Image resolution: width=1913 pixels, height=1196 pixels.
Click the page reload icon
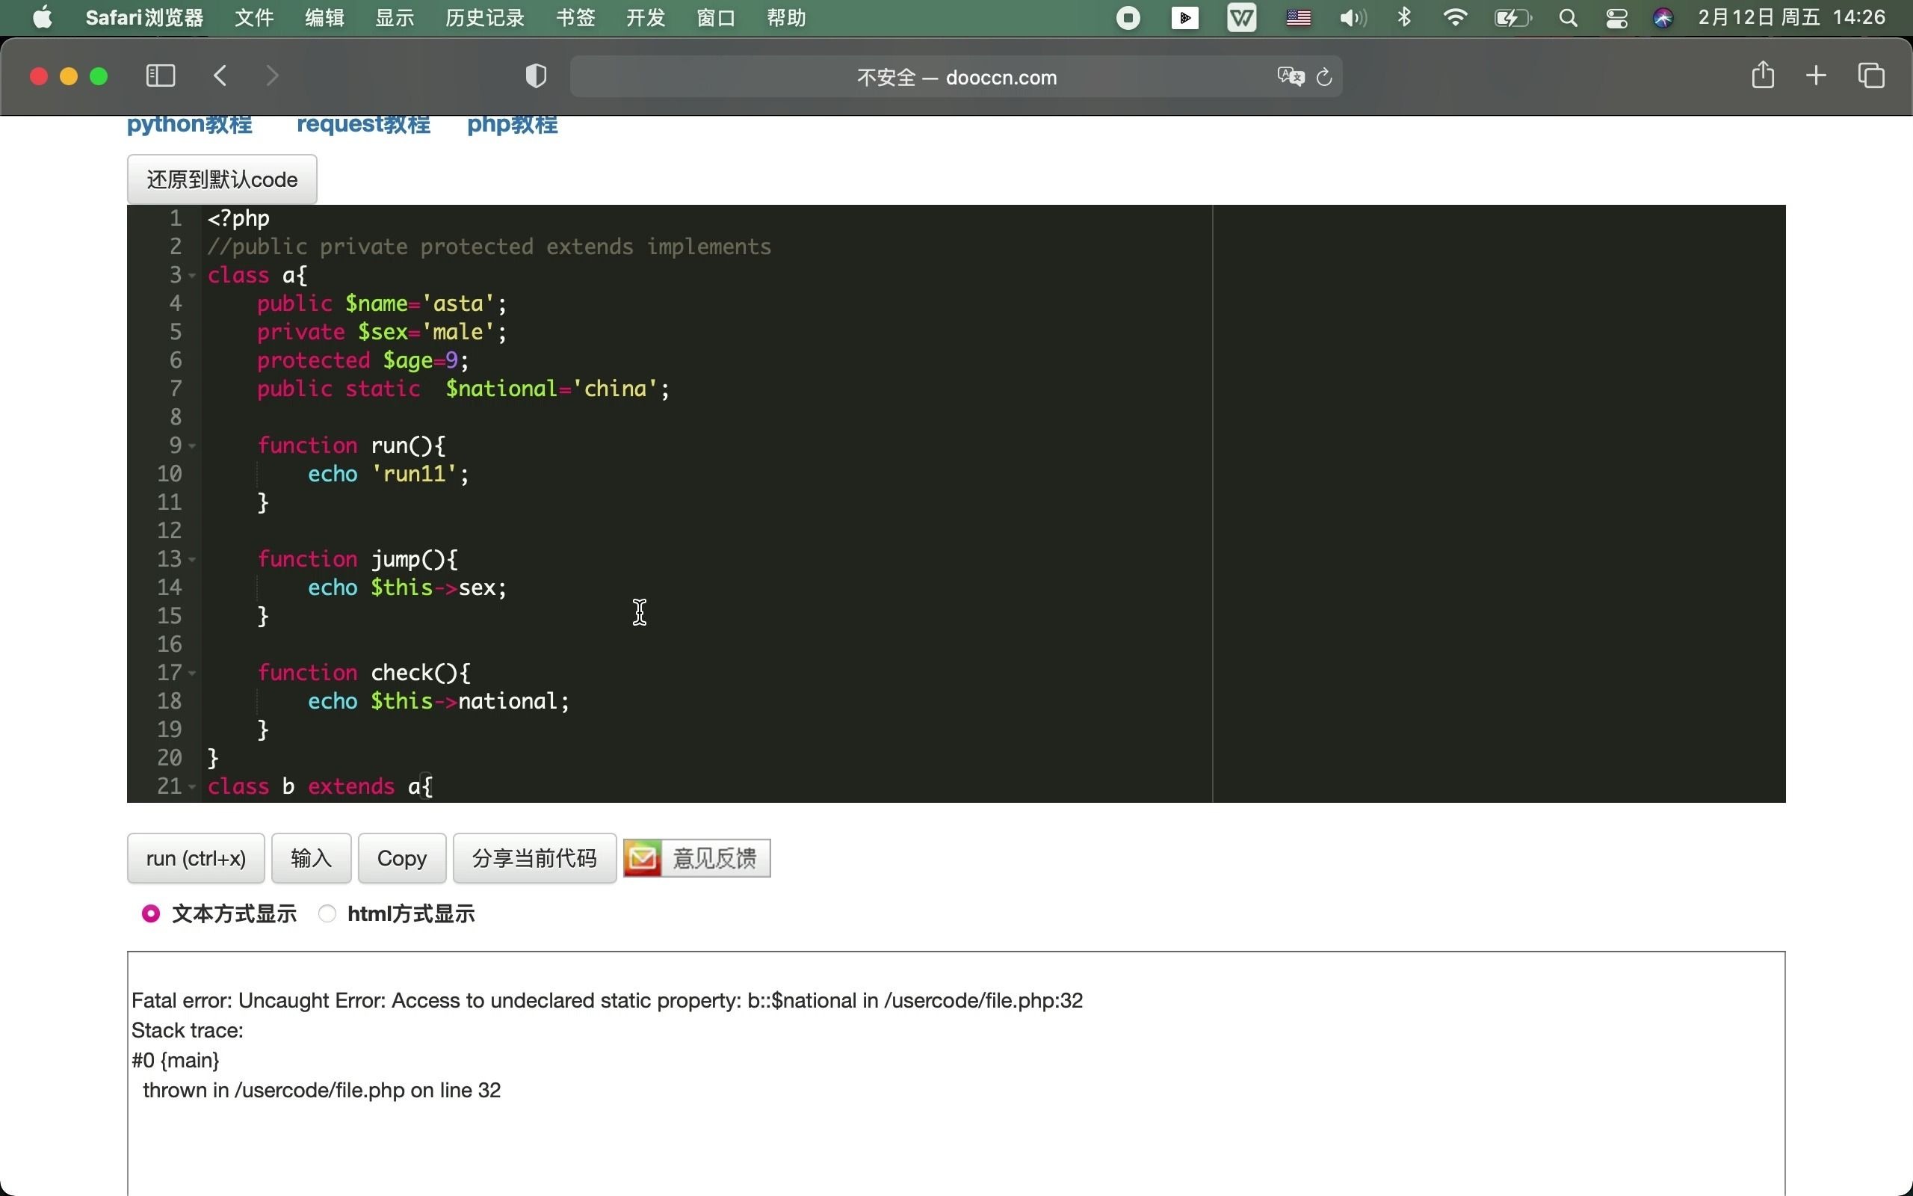pos(1323,75)
